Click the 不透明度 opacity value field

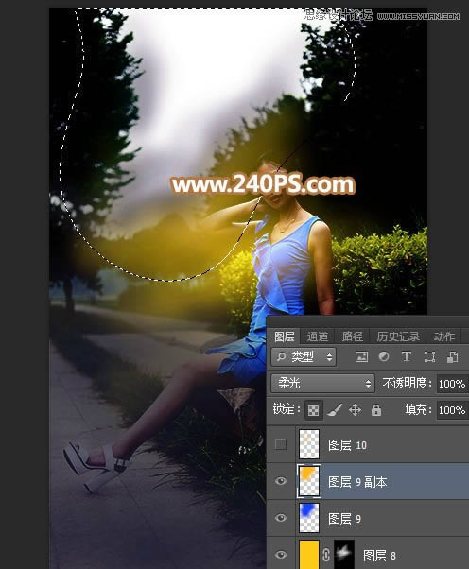pos(452,384)
